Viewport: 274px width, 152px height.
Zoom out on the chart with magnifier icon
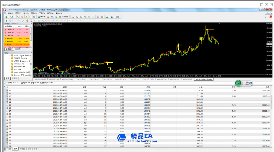[x=89, y=17]
